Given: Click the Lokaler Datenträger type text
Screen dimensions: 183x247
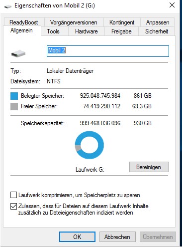Looking at the screenshot, I should [x=70, y=71].
